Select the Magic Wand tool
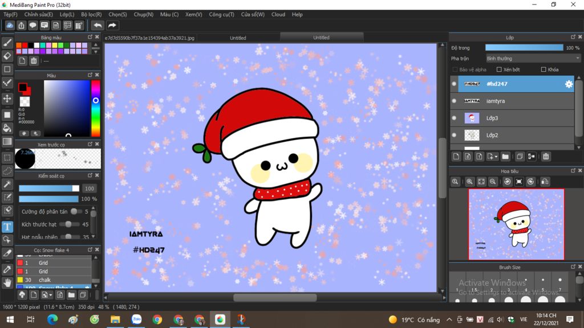The image size is (584, 328). pyautogui.click(x=7, y=184)
